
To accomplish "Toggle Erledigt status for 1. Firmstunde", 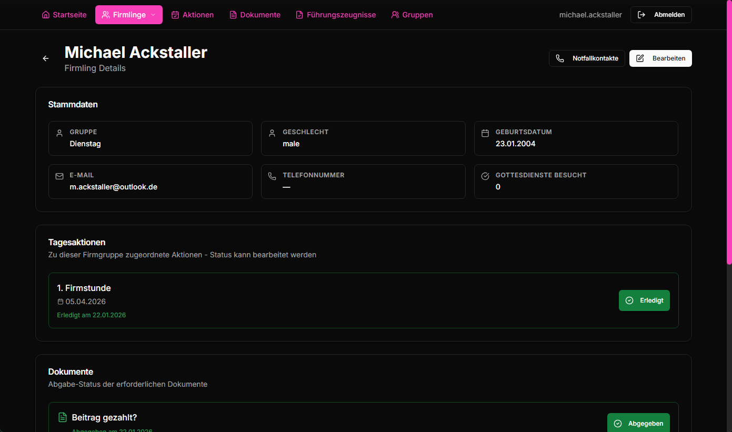I will click(644, 300).
